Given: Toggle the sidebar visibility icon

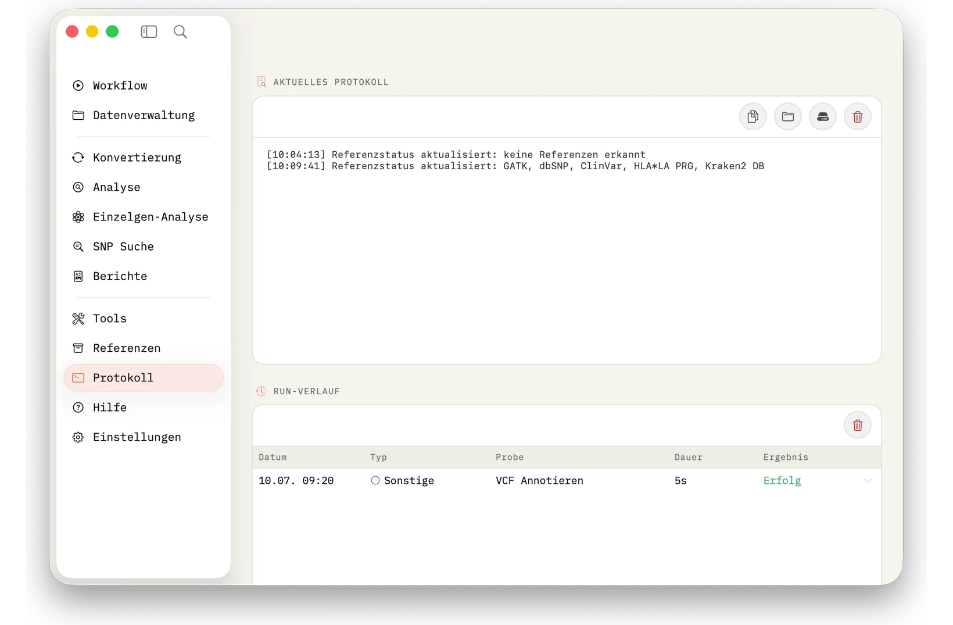Looking at the screenshot, I should [149, 31].
